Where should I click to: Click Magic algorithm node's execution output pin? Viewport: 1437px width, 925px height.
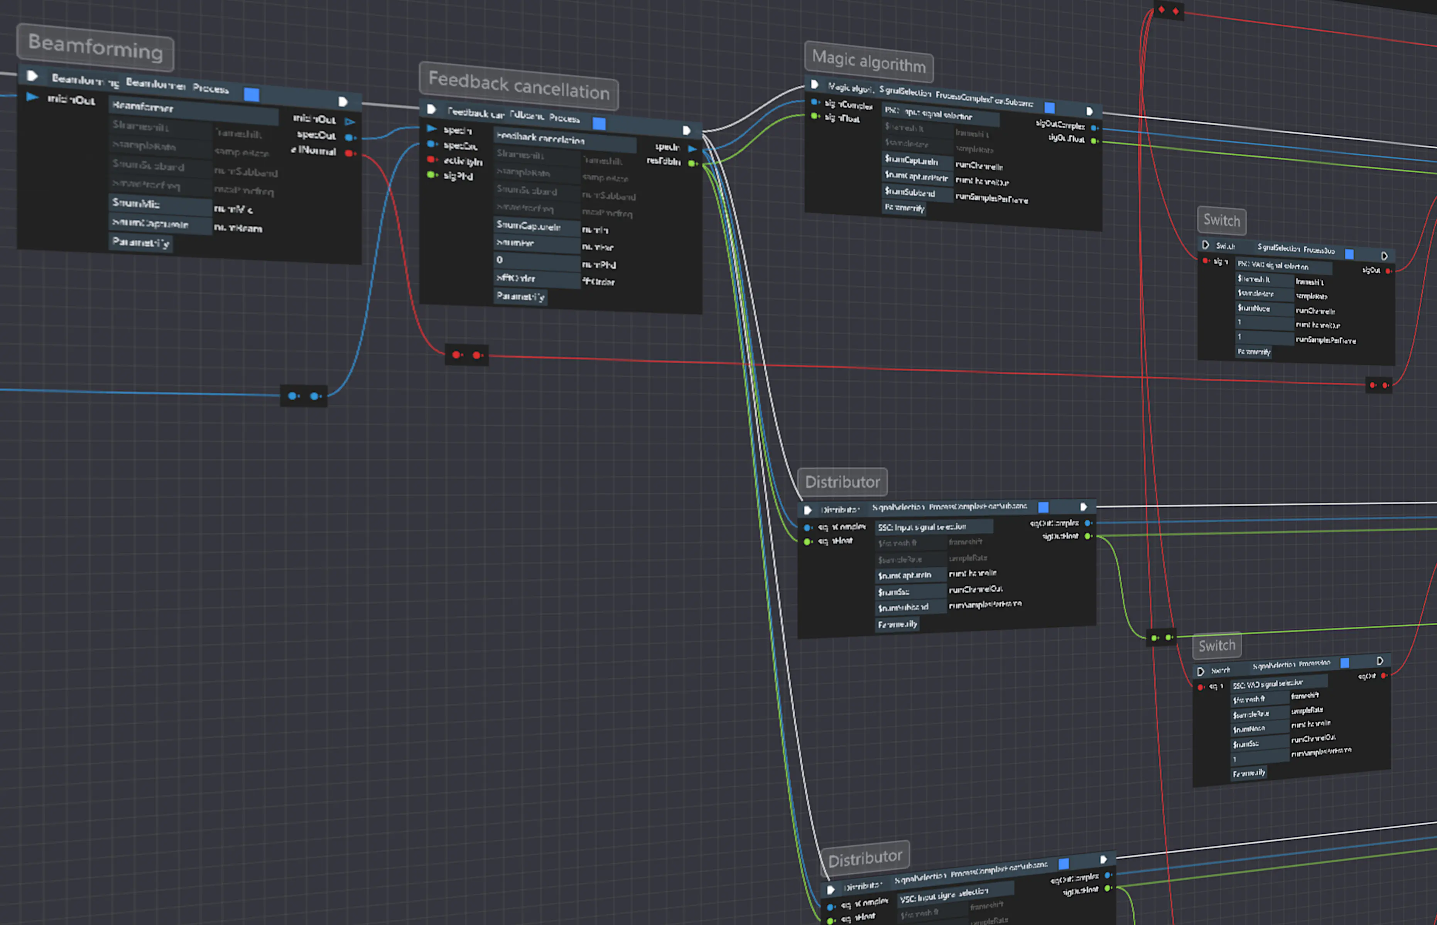pyautogui.click(x=1089, y=111)
